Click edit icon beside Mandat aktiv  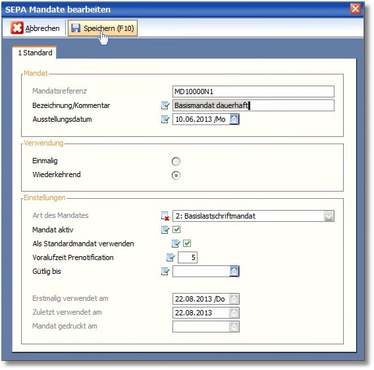[165, 230]
